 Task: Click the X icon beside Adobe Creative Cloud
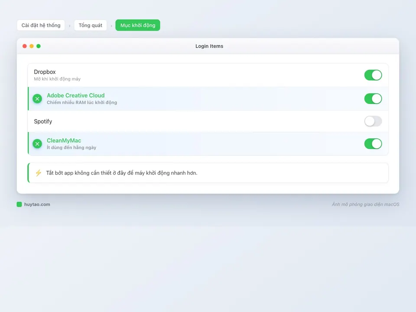pos(37,99)
